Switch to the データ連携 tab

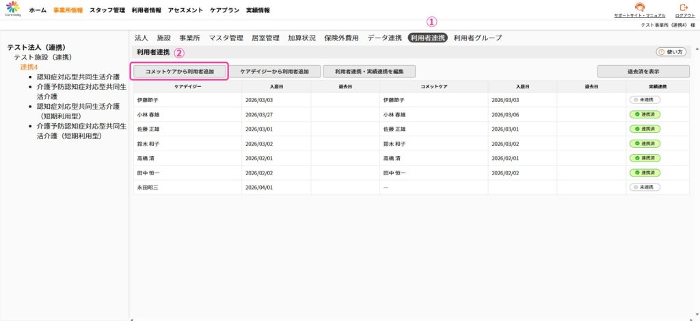[385, 38]
